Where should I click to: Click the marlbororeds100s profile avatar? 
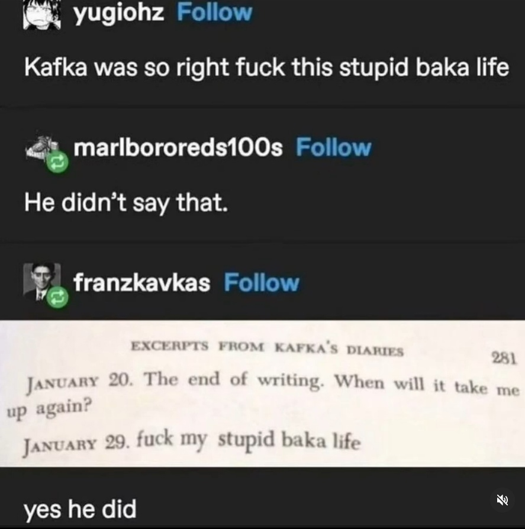pyautogui.click(x=42, y=148)
